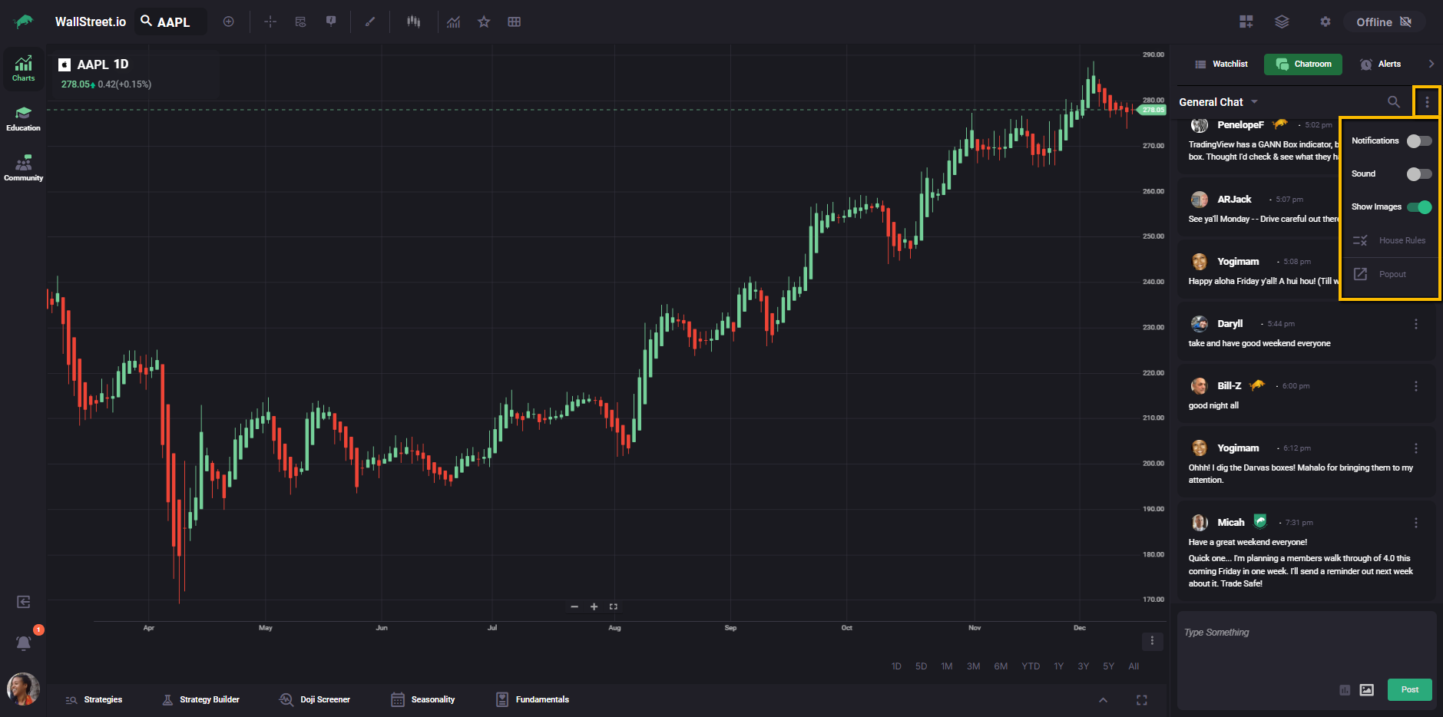This screenshot has width=1443, height=717.
Task: Open options menu on Daryll's message
Action: point(1416,324)
